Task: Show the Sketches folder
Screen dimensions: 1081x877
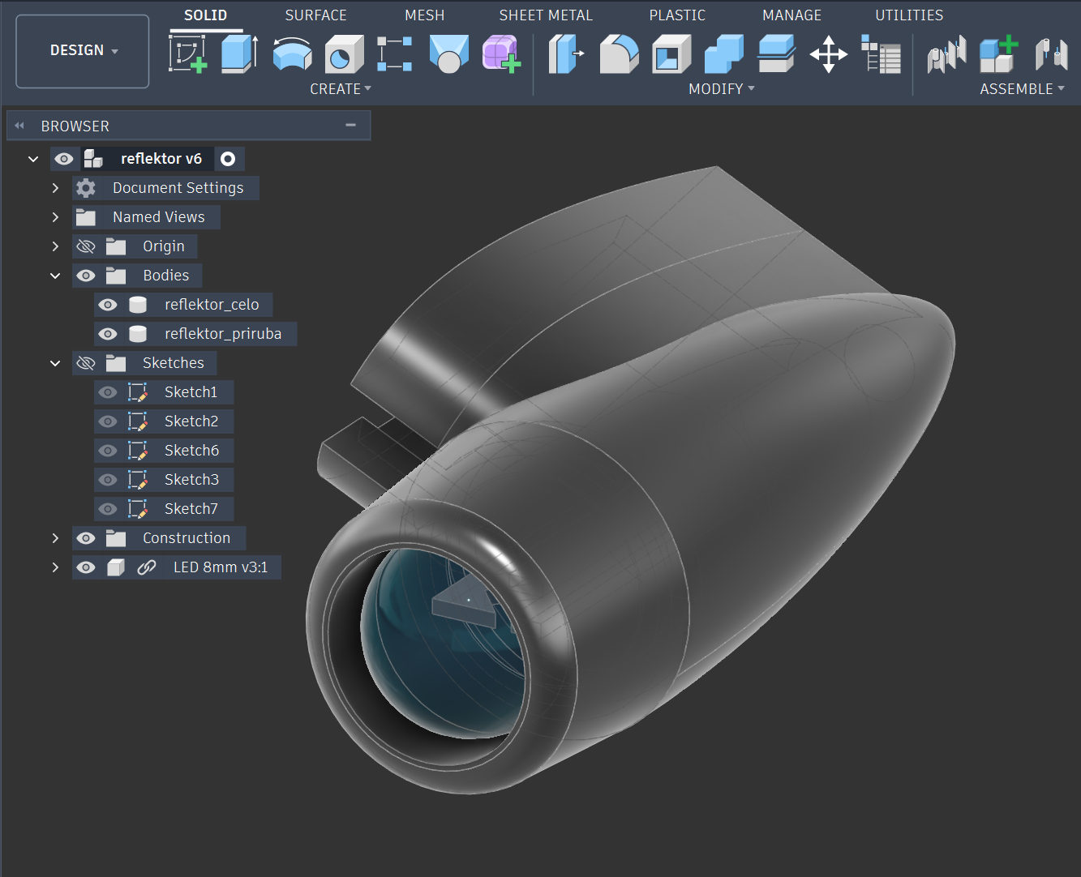Action: pyautogui.click(x=86, y=363)
